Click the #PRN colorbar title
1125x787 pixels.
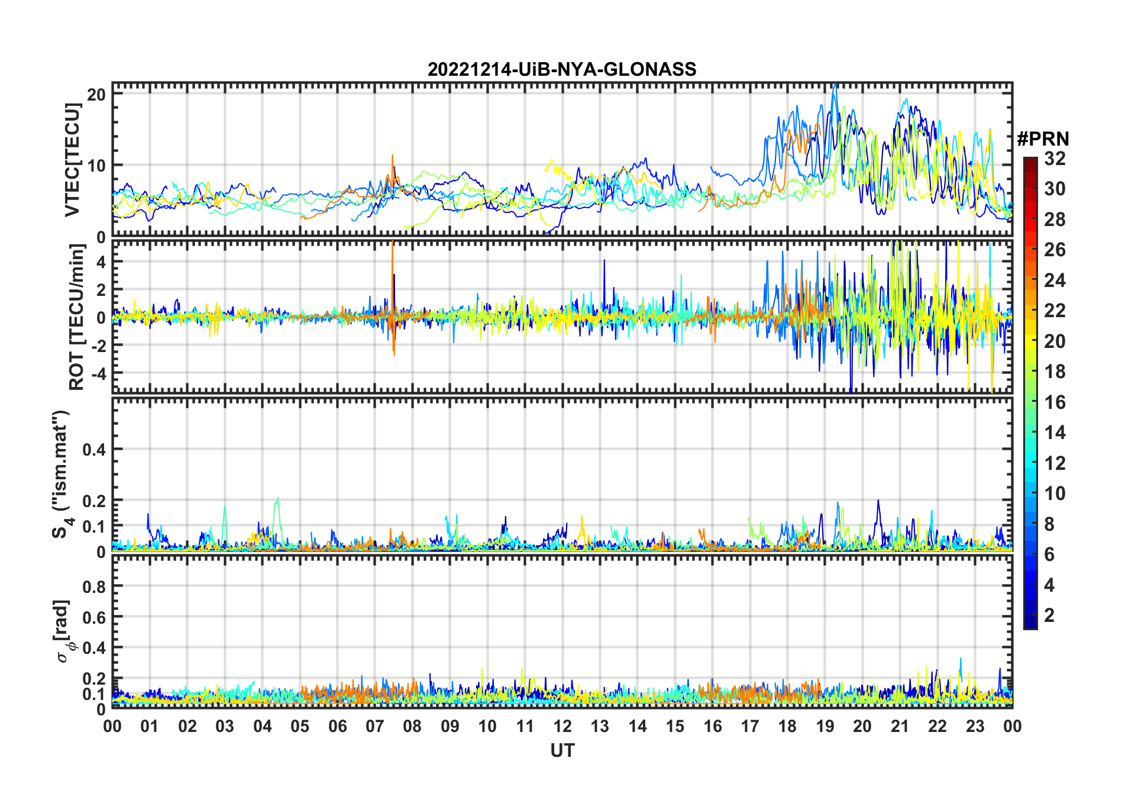[1043, 139]
